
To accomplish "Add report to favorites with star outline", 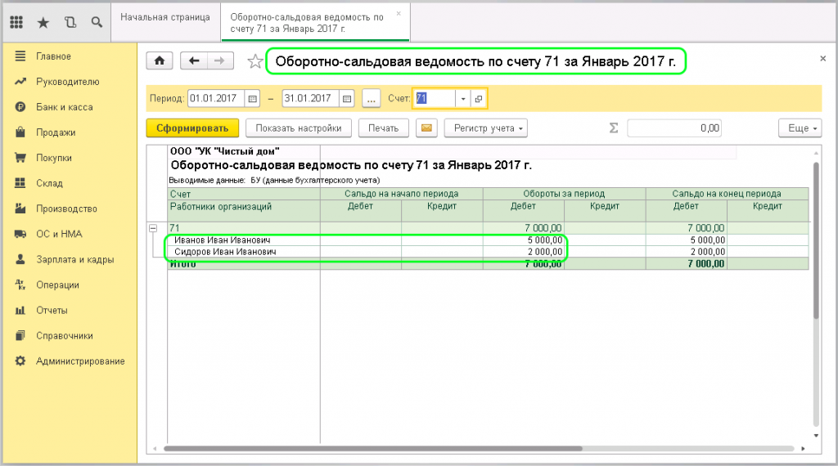I will click(x=255, y=62).
